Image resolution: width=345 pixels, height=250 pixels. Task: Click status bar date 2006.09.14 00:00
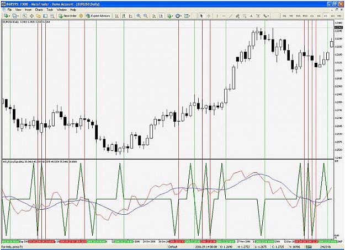tap(206, 247)
